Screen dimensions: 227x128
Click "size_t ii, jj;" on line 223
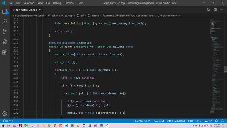pos(66,62)
